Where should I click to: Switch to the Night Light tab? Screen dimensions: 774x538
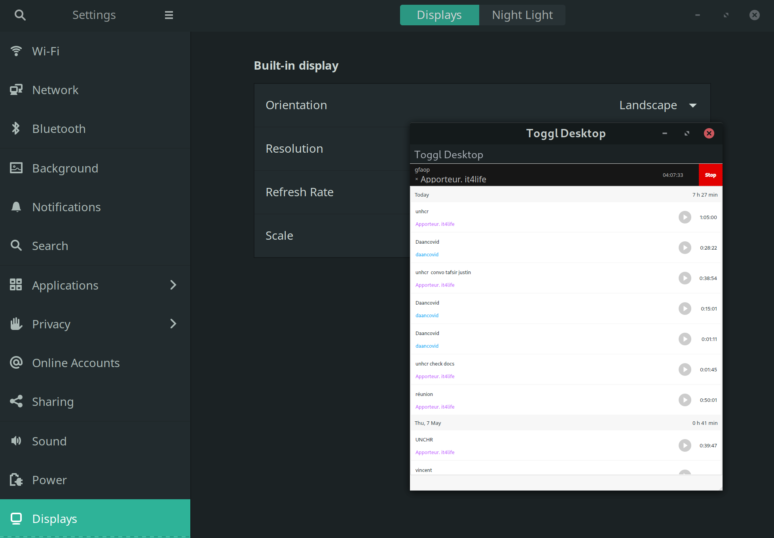(x=522, y=15)
